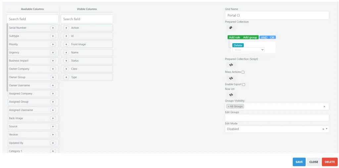Click the Prepared Collection double-check icon
The image size is (339, 168).
tap(231, 28)
